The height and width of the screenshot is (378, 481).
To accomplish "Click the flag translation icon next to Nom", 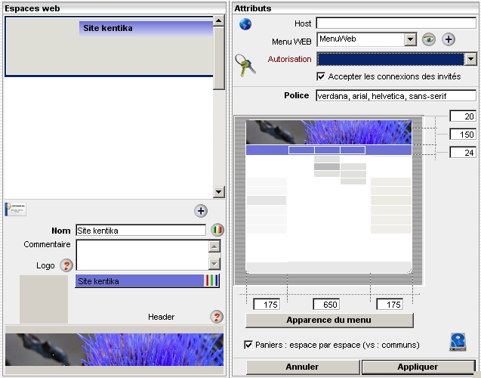I will (217, 230).
